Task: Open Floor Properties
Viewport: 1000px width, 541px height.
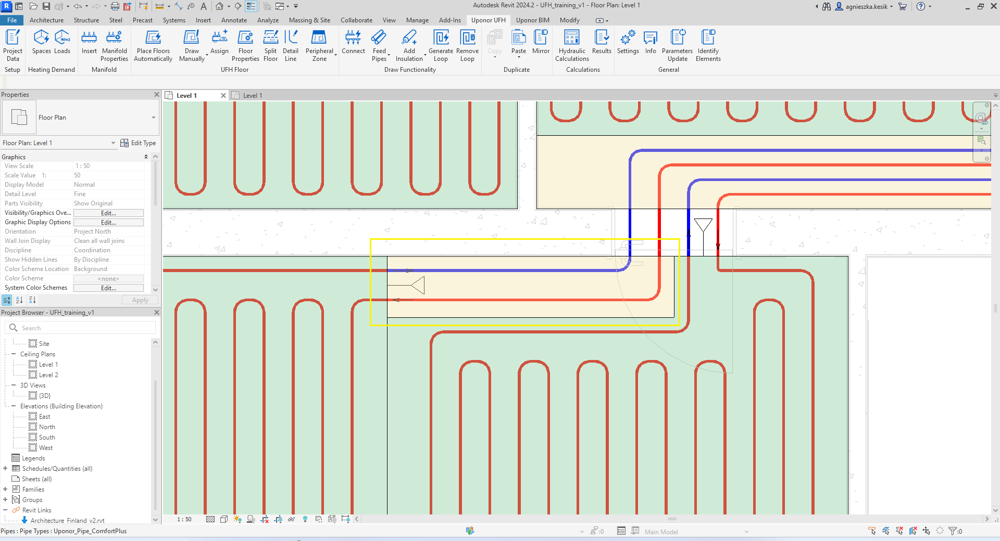Action: (245, 45)
